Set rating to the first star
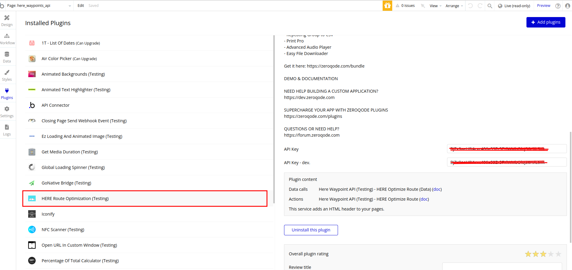Screen dimensions: 572x270 pos(528,254)
